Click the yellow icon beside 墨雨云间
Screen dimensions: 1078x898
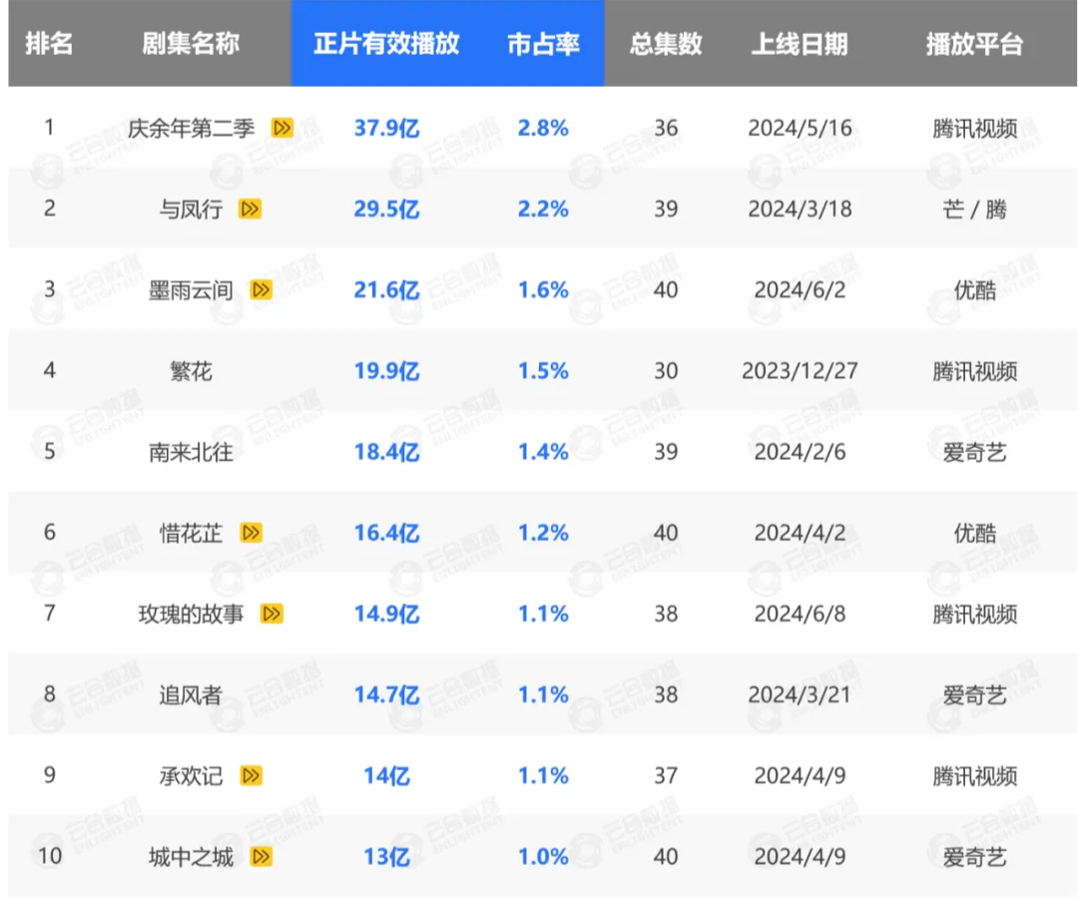tap(261, 289)
